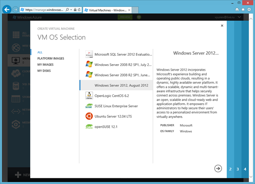Viewport: 255px width, 184px height.
Task: Choose Microsoft SQL Server 2012 Evaluation
Action: (116, 54)
